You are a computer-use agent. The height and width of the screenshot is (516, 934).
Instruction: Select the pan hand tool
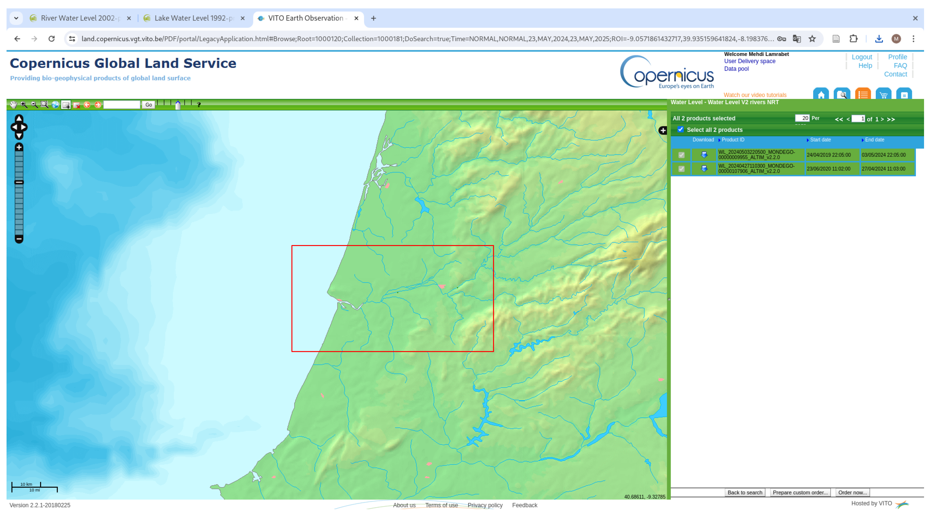pyautogui.click(x=13, y=105)
